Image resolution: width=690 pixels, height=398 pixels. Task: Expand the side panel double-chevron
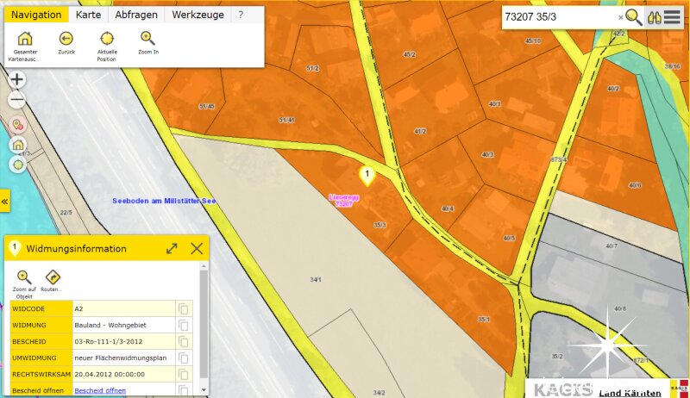pyautogui.click(x=5, y=202)
